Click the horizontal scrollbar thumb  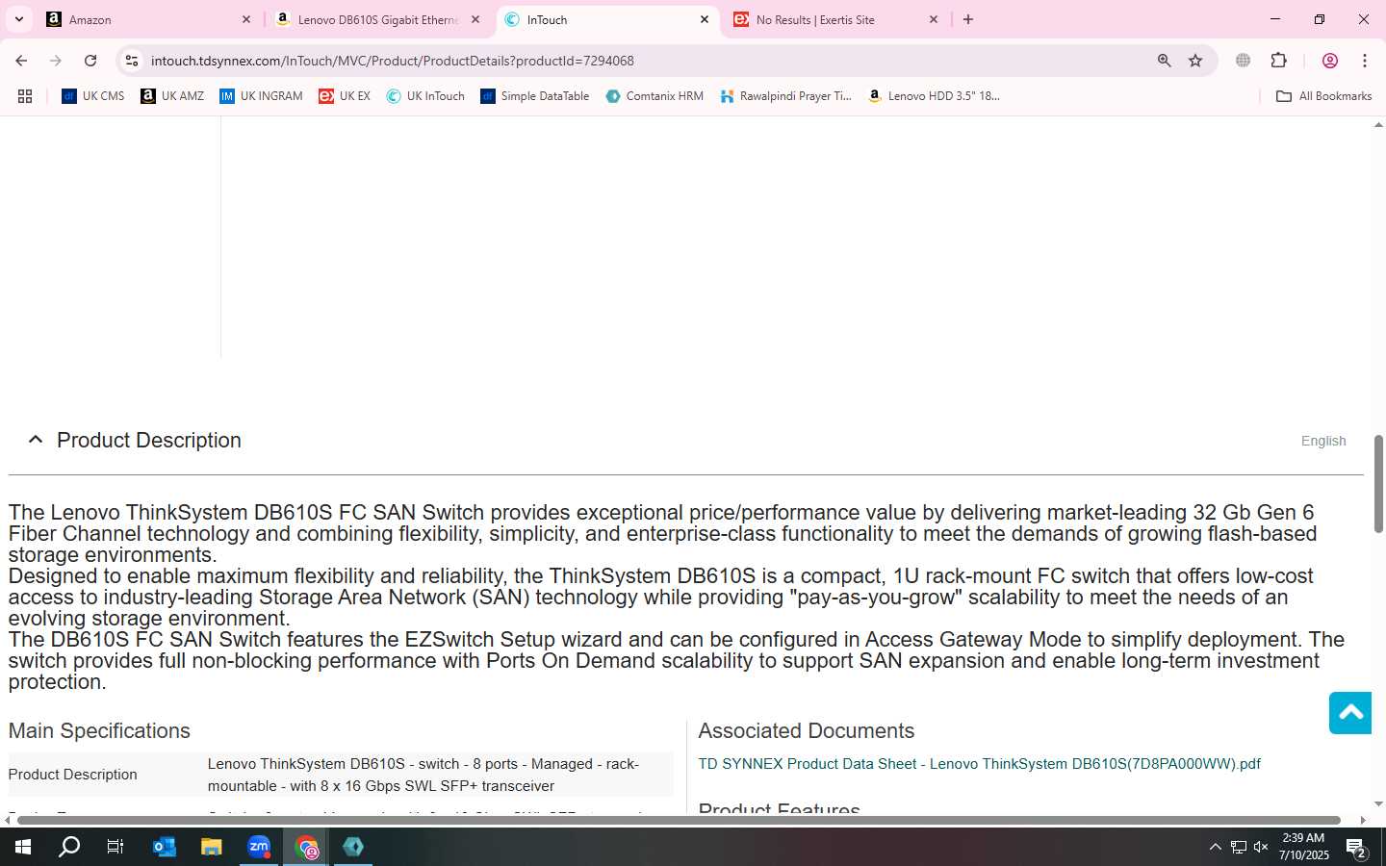tap(678, 820)
